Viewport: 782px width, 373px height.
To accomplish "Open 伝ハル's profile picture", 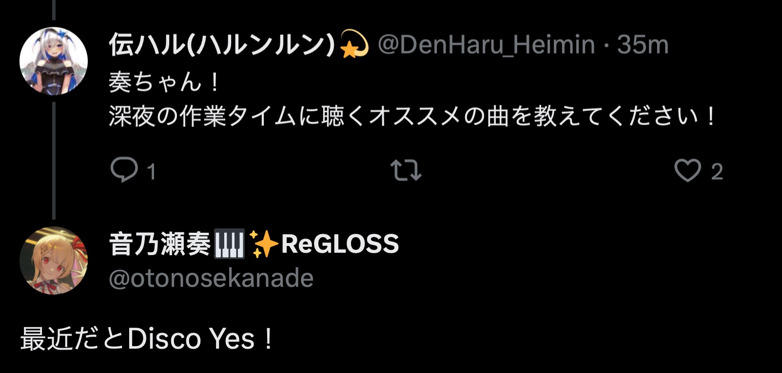I will coord(54,61).
